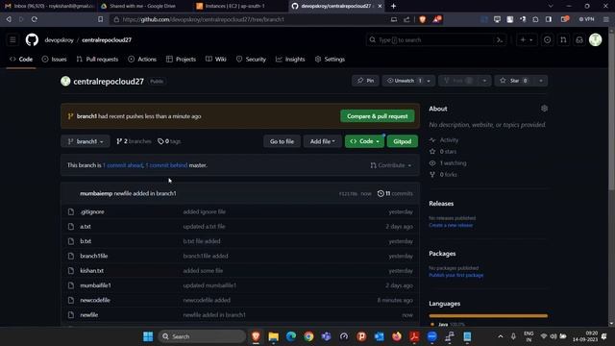Show hidden system tray icons chevron

[x=500, y=336]
